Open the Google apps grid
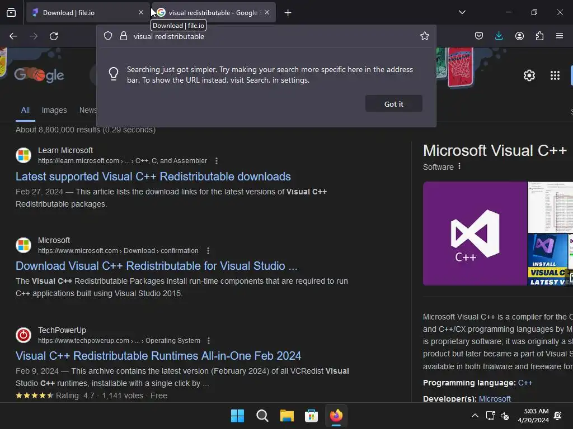The image size is (573, 429). point(555,75)
